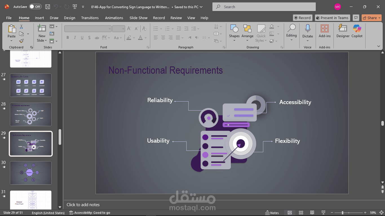Open the Animations tab
The height and width of the screenshot is (216, 385).
click(114, 18)
